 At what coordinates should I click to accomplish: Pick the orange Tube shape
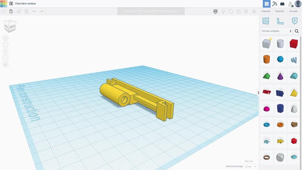[280, 125]
